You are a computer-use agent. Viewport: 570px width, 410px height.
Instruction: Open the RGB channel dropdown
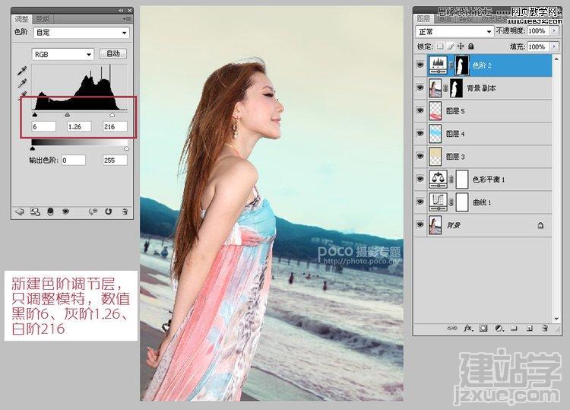62,54
